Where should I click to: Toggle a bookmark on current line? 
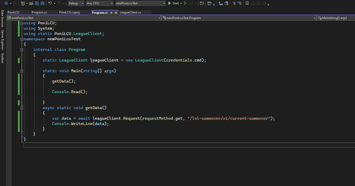(x=247, y=3)
